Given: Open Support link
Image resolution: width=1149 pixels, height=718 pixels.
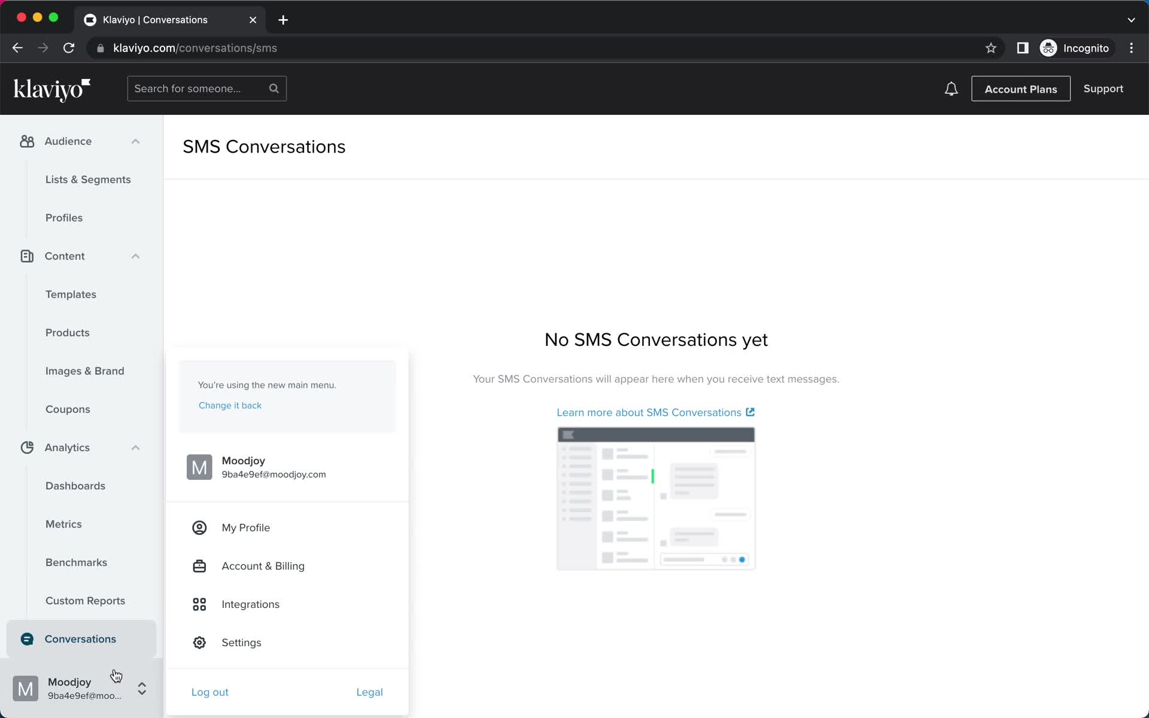Looking at the screenshot, I should point(1104,89).
